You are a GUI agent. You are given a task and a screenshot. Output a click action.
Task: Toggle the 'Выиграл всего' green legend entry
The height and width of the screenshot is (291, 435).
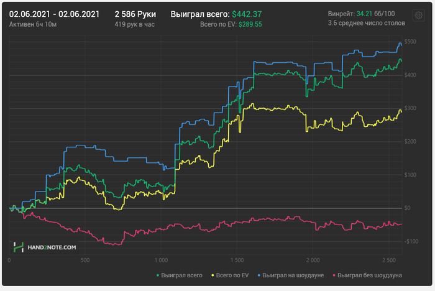click(180, 275)
